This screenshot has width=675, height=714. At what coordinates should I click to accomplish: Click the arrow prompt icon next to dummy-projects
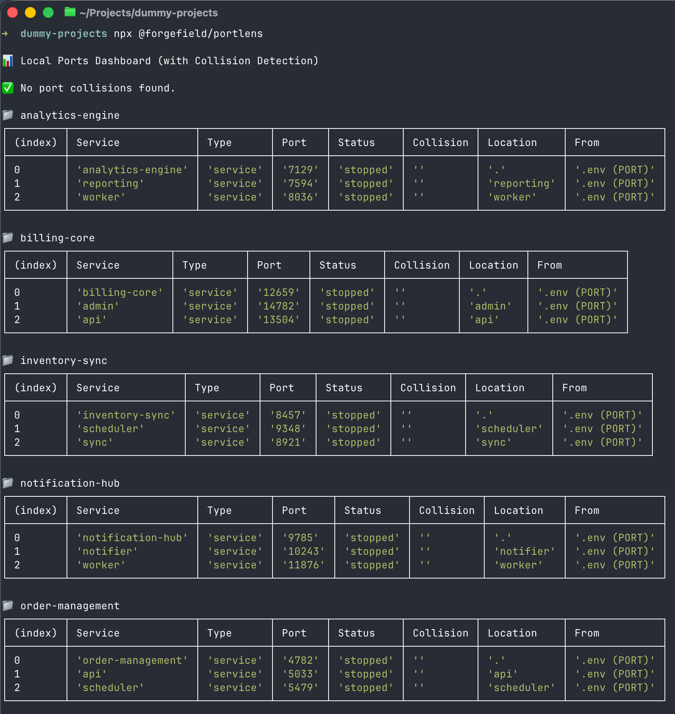point(5,33)
